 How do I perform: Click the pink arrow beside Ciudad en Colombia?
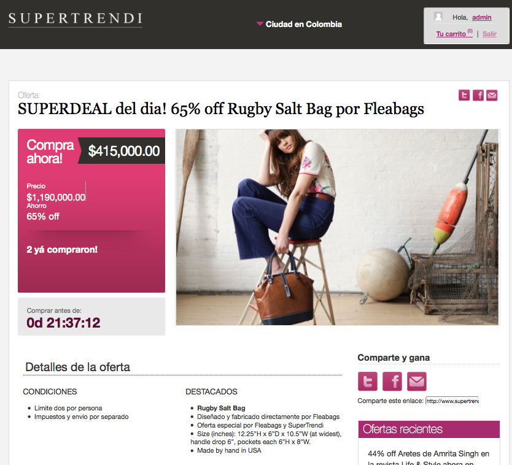pos(260,23)
